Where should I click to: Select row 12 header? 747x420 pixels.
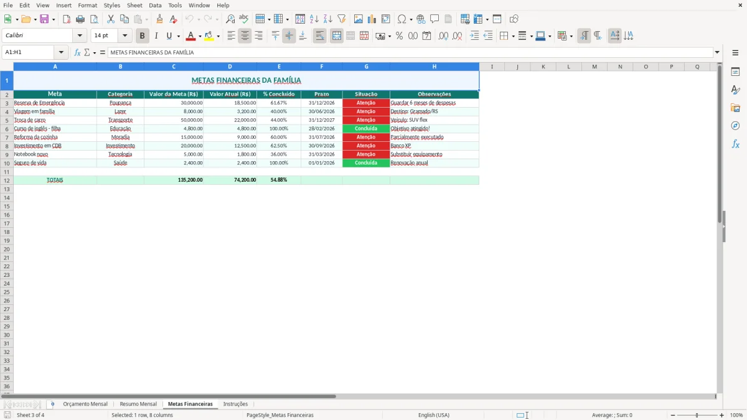[6, 180]
